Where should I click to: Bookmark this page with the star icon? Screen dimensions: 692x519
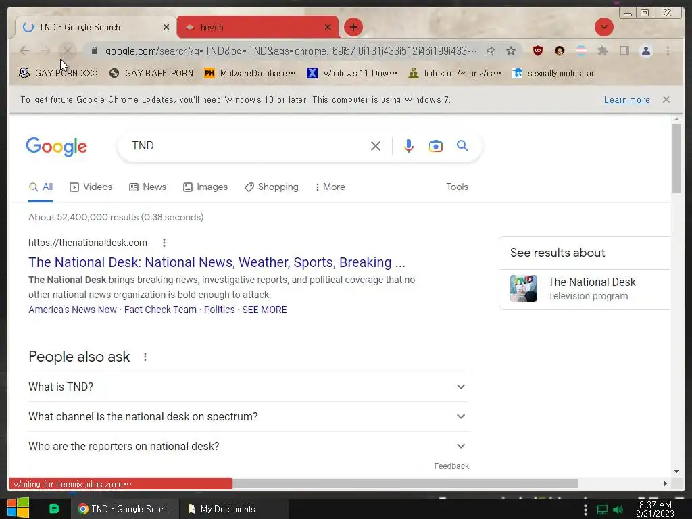coord(511,51)
